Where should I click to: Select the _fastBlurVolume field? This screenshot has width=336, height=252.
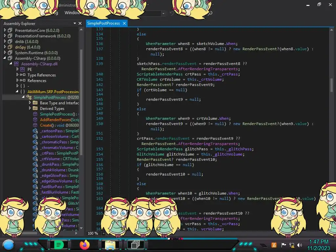pyautogui.click(x=59, y=192)
